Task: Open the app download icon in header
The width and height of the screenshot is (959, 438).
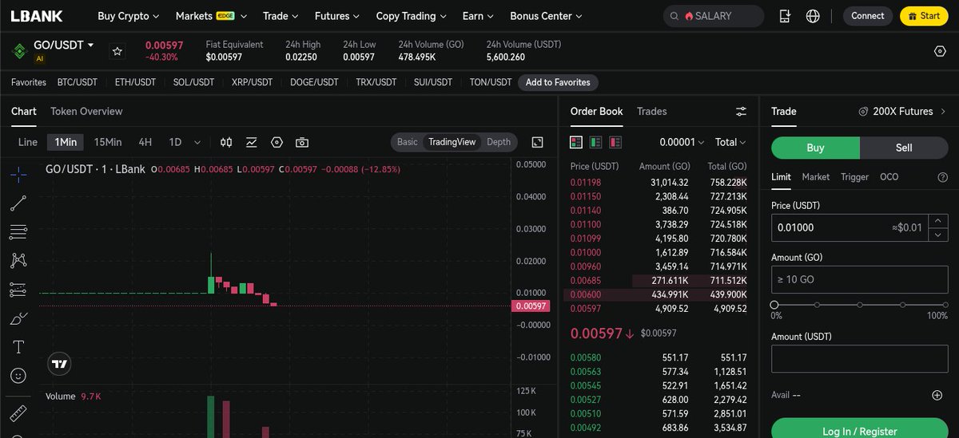Action: [785, 16]
